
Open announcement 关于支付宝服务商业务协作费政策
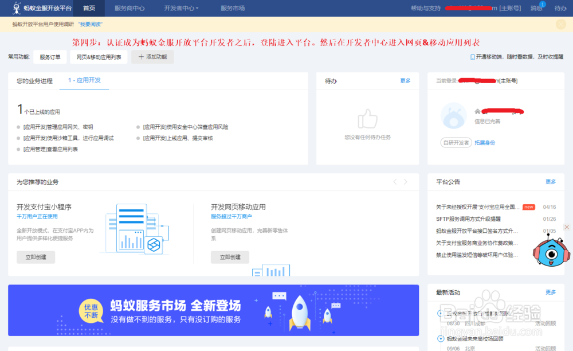477,243
